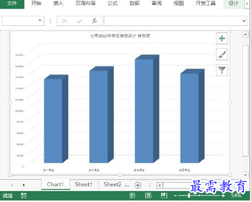Show more sheets via ellipsis
The width and height of the screenshot is (251, 202).
[x=126, y=185]
